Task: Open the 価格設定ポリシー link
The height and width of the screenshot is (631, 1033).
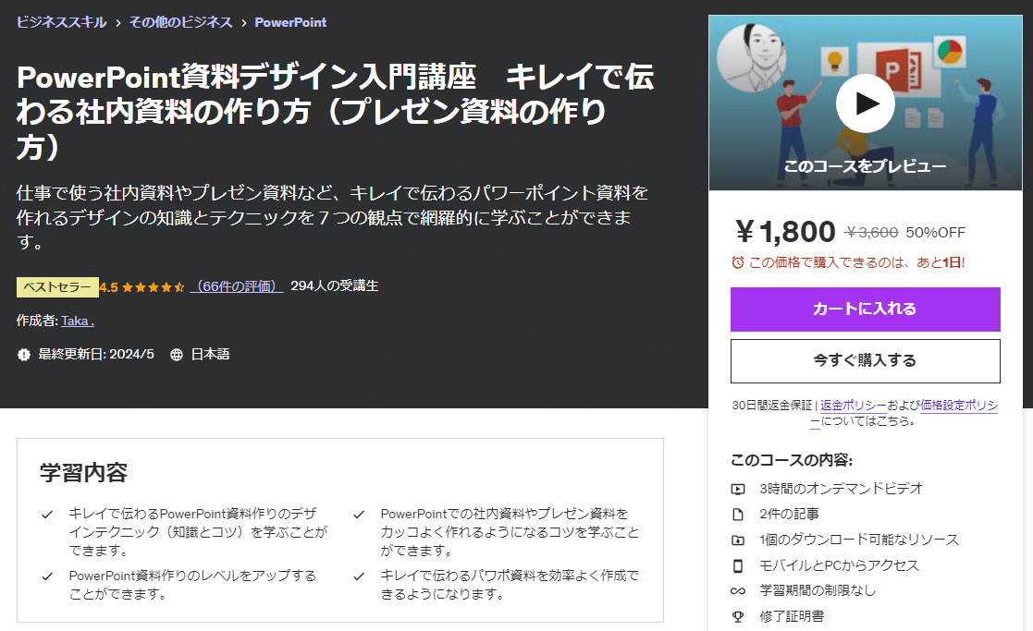Action: 904,413
